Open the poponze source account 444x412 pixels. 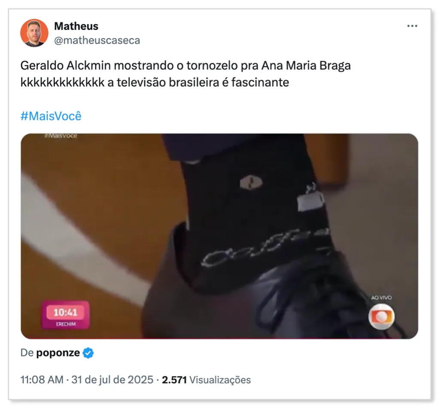[58, 353]
